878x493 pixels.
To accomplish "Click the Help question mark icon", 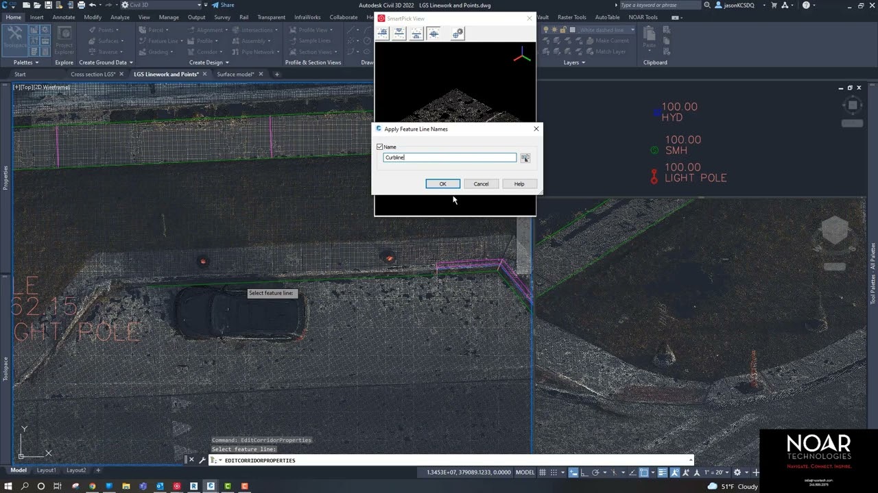I will pyautogui.click(x=806, y=5).
